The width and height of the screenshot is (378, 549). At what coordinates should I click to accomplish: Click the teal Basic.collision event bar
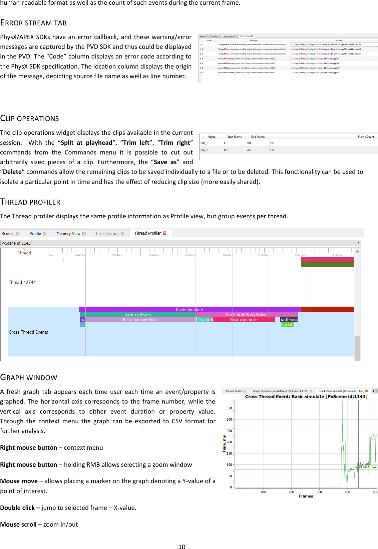(x=138, y=315)
